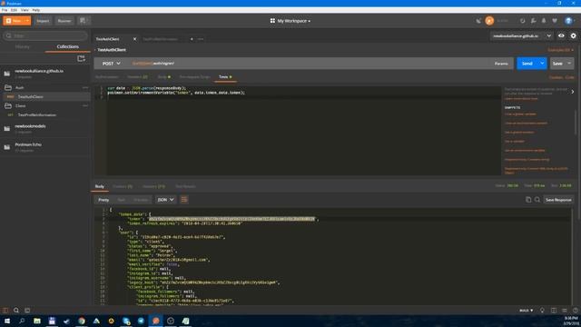Search the response with magnifier icon
Image resolution: width=581 pixels, height=327 pixels.
537,200
